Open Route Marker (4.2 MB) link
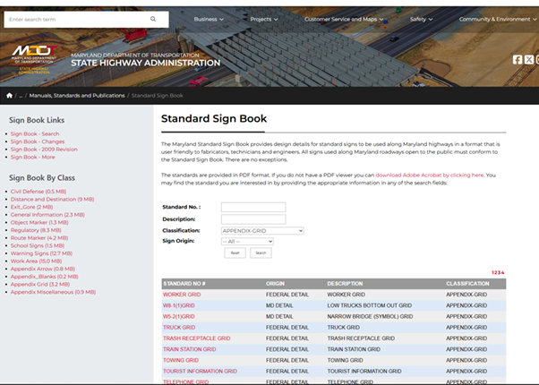 (x=39, y=238)
